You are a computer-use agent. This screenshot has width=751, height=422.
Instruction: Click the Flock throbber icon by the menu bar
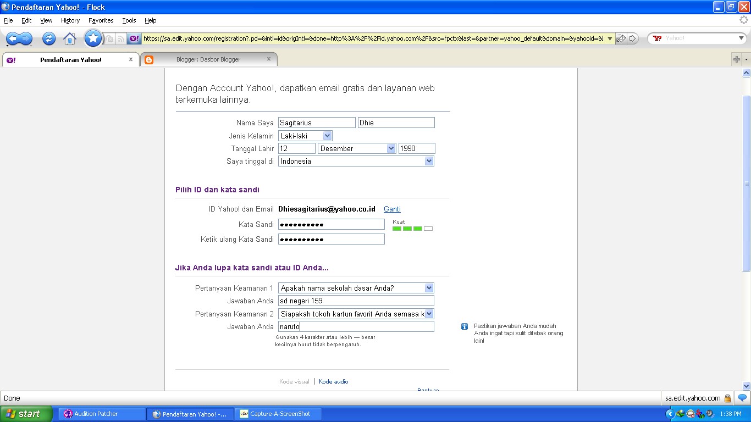pos(744,20)
